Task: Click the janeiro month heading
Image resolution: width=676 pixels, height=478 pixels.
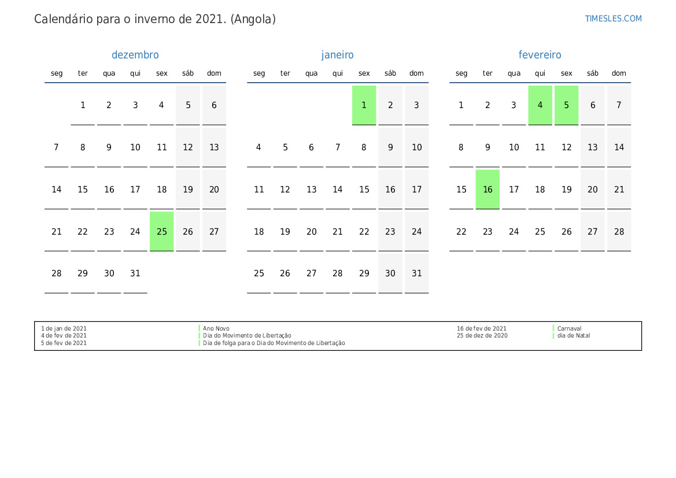Action: (x=338, y=55)
